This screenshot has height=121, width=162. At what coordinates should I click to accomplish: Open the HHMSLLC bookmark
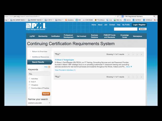(x=148, y=20)
